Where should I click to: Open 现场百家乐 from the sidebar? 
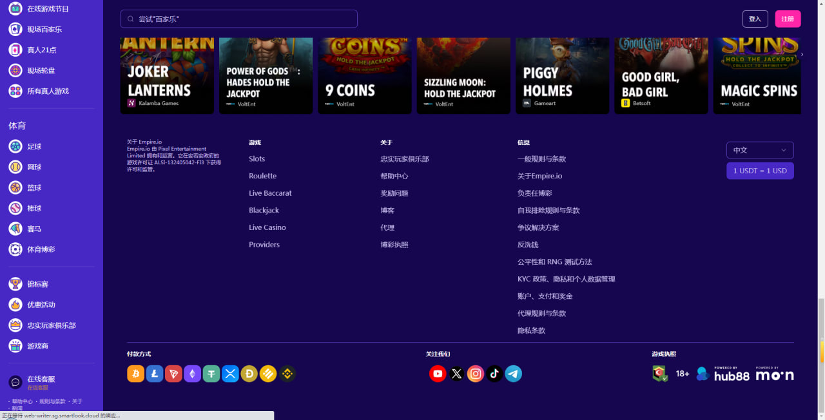coord(44,30)
